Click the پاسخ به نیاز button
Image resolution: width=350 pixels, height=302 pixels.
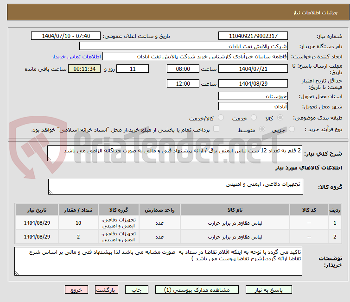[269, 290]
